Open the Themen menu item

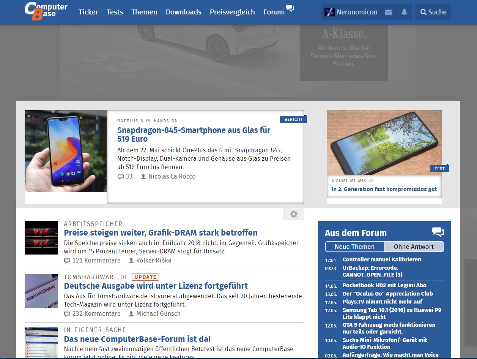144,12
